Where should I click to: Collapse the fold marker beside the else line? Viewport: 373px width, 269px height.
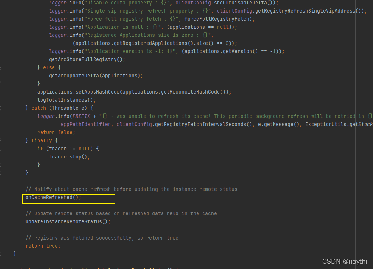pos(1,68)
